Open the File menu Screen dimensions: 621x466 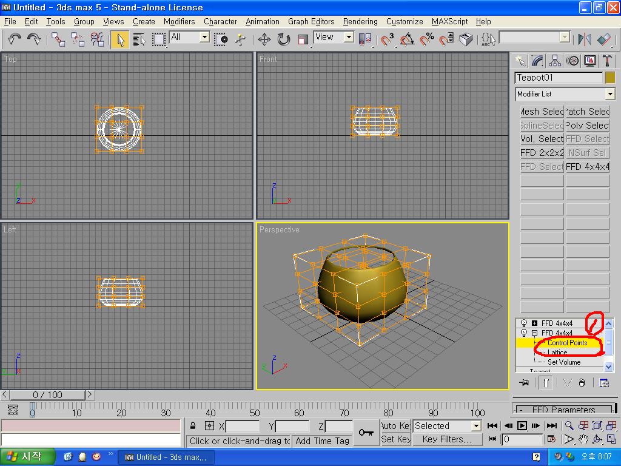tap(10, 21)
